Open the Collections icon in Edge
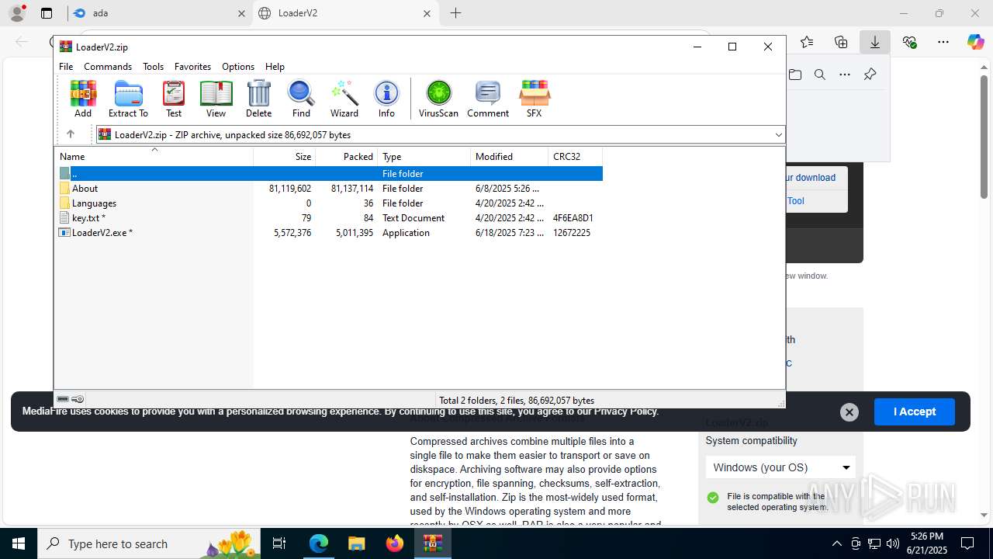 [x=841, y=42]
